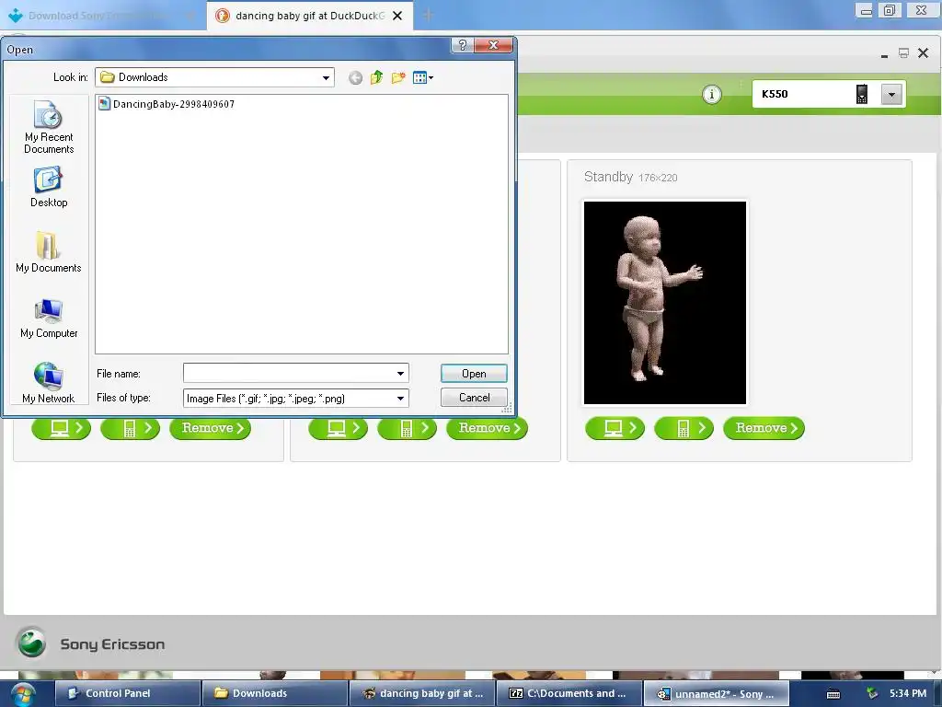
Task: Click the 5:34 PM clock
Action: [908, 693]
